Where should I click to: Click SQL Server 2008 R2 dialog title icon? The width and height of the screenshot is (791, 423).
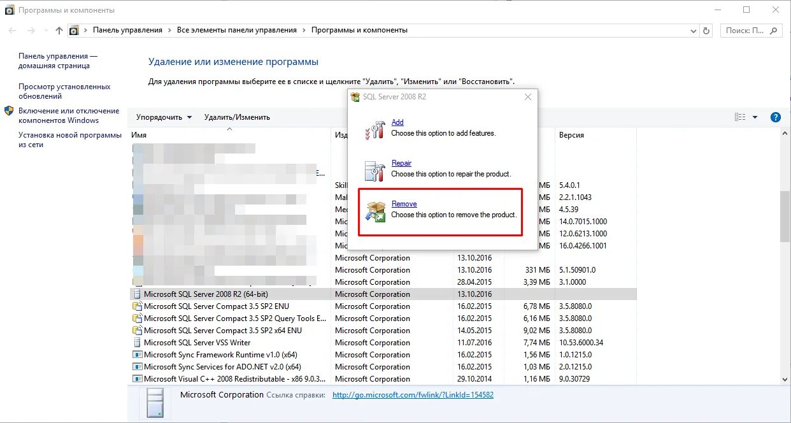click(x=355, y=97)
